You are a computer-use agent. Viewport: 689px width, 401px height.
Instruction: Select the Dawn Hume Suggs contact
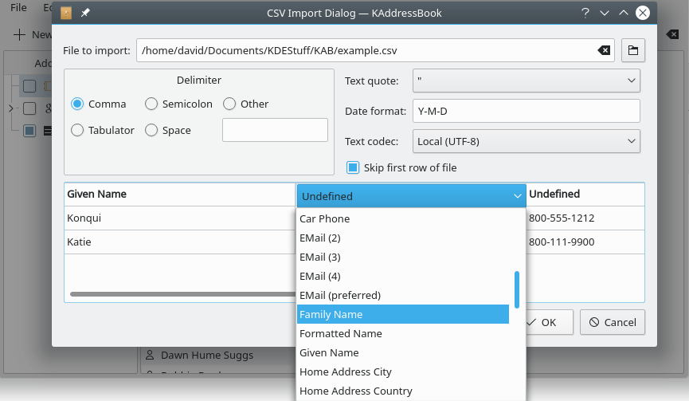point(207,355)
